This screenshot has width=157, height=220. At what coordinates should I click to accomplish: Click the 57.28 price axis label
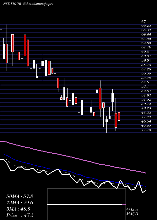[146, 69]
